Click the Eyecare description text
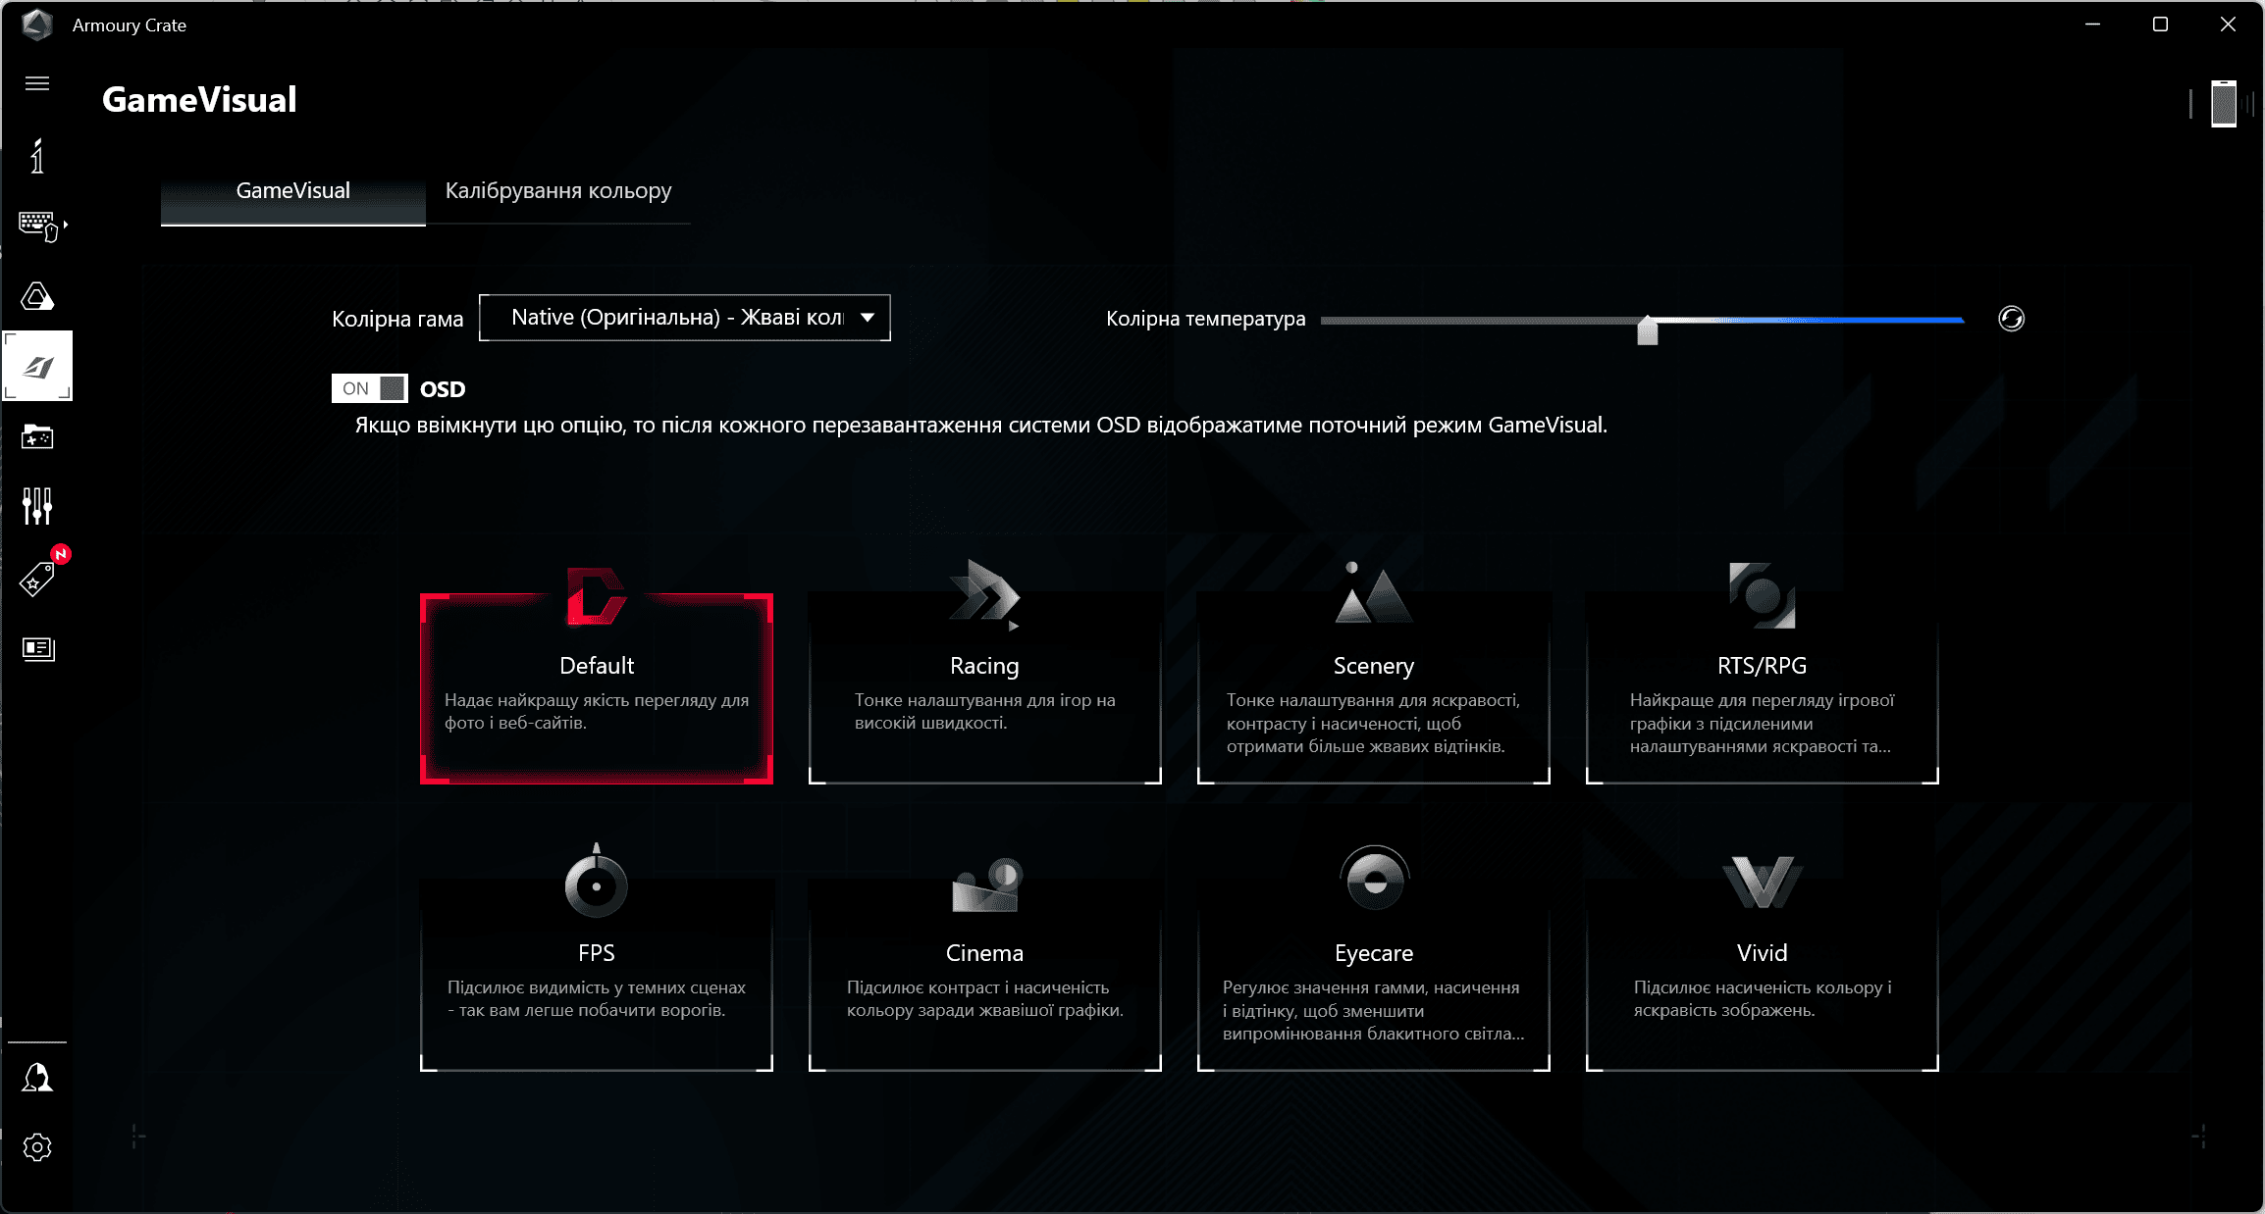This screenshot has width=2265, height=1214. click(x=1373, y=1010)
